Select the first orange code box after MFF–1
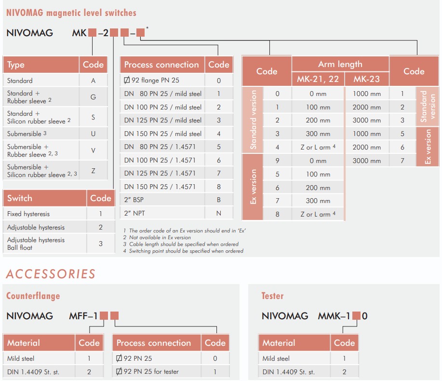The height and width of the screenshot is (381, 442). pyautogui.click(x=104, y=316)
